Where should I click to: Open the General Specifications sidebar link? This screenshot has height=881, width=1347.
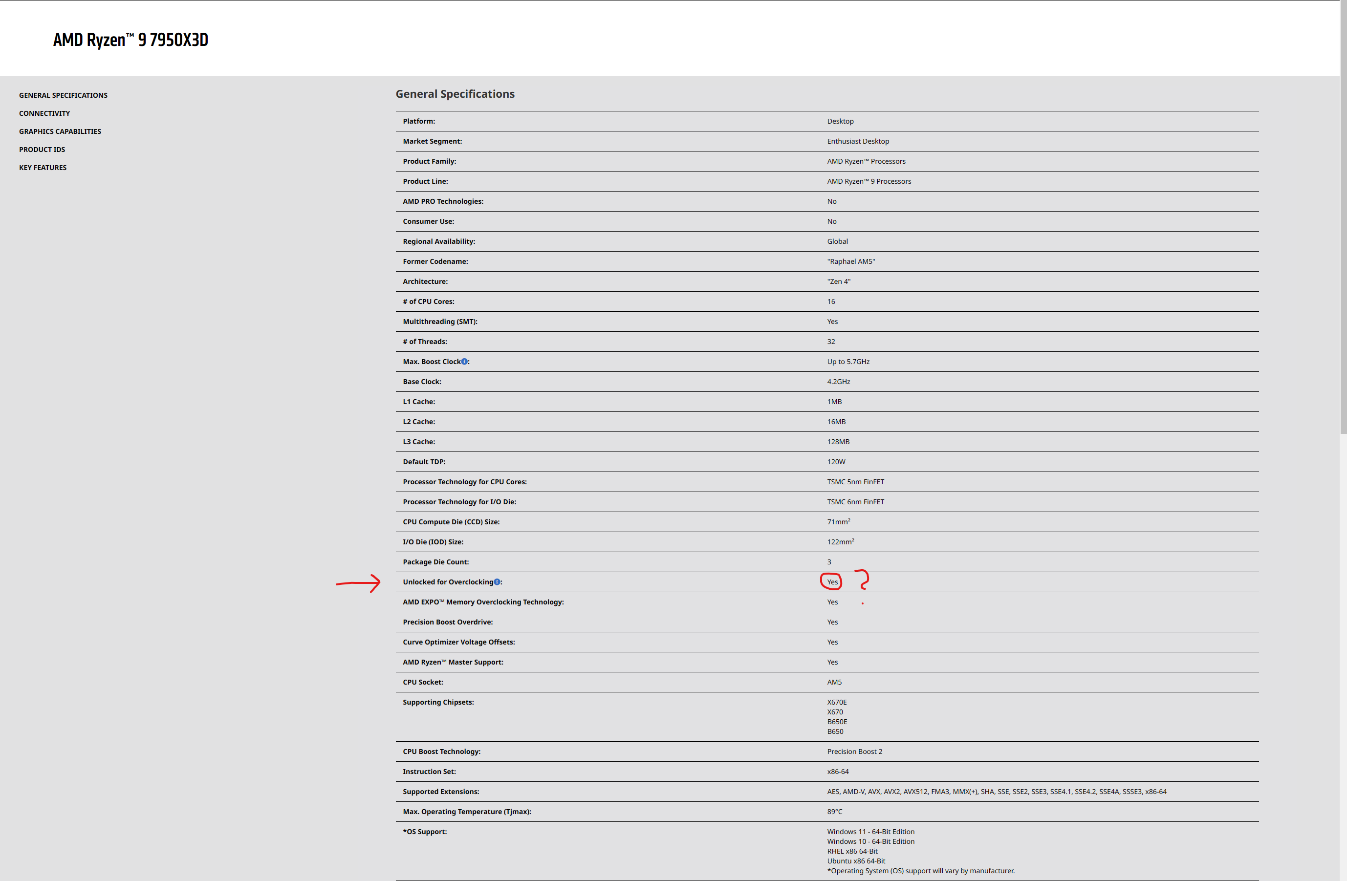[x=64, y=95]
